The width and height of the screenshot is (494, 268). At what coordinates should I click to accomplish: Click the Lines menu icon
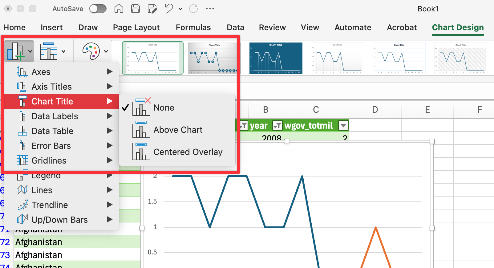[x=22, y=190]
